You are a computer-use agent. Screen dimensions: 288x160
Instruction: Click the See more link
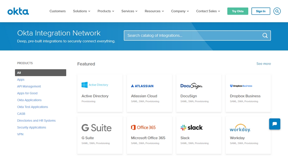[264, 64]
